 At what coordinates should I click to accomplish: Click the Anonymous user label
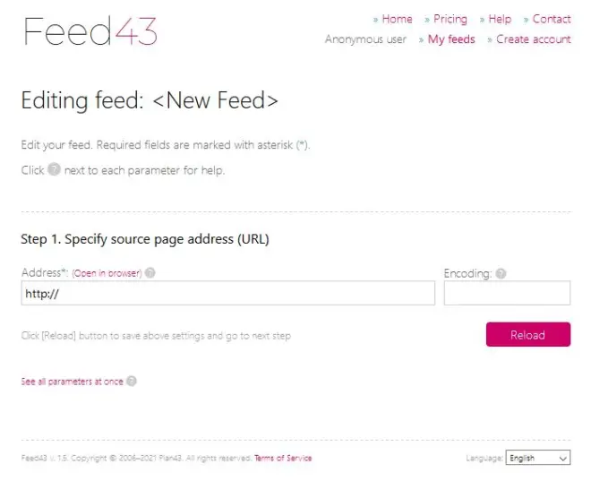pyautogui.click(x=365, y=39)
